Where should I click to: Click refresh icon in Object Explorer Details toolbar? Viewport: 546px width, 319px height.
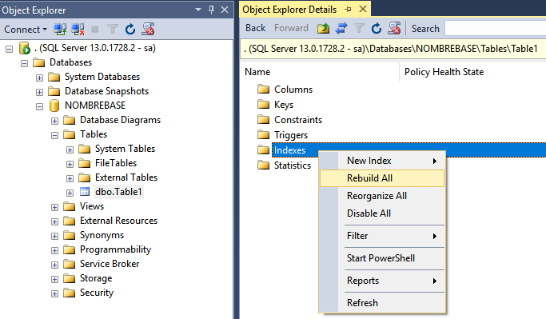click(377, 28)
